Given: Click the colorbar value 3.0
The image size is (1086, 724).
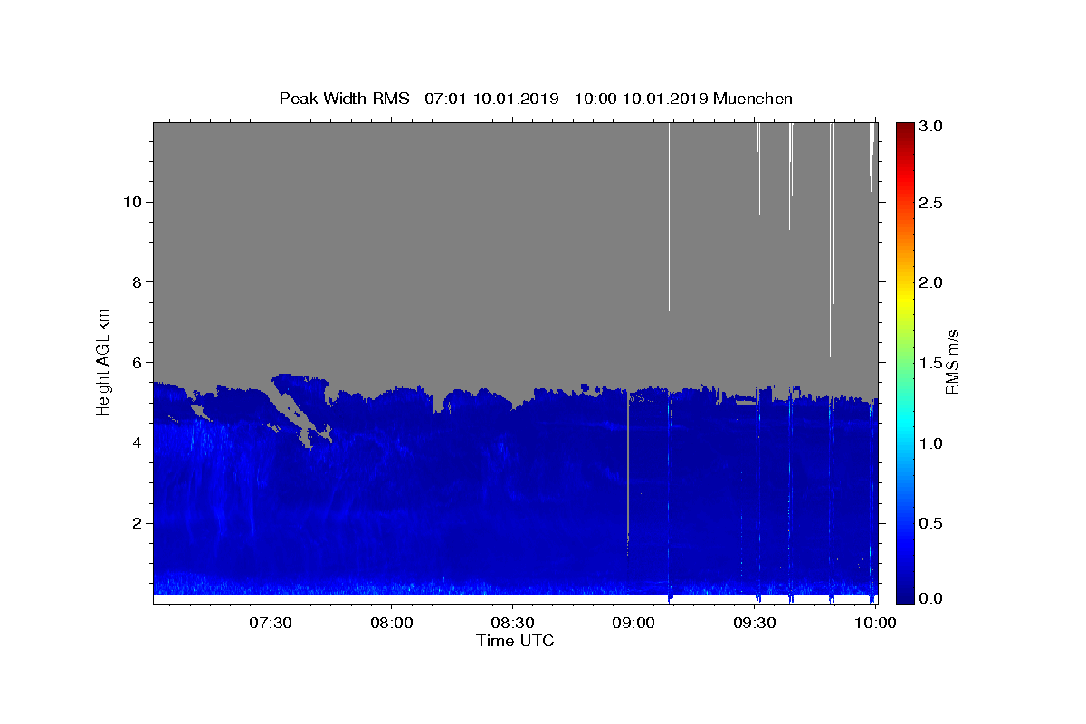Looking at the screenshot, I should pos(931,126).
